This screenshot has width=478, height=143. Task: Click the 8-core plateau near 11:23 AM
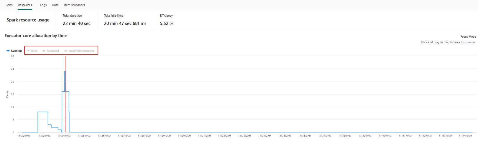point(43,112)
